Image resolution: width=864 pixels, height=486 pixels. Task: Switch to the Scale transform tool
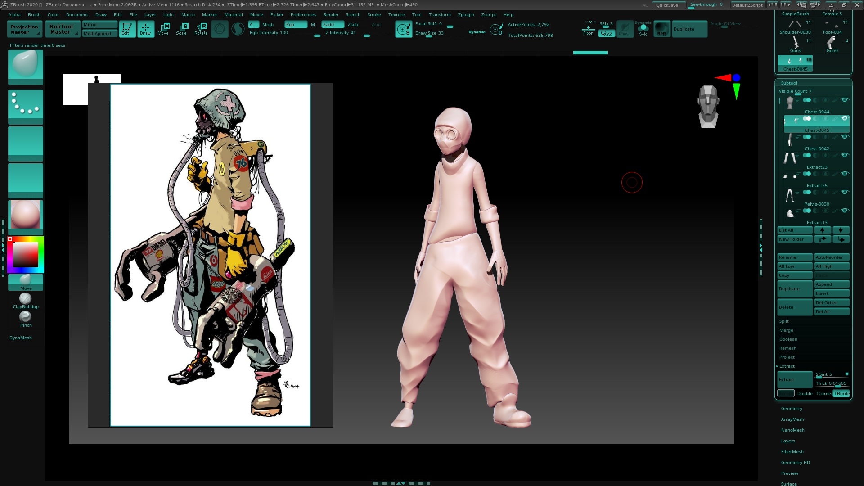tap(182, 29)
